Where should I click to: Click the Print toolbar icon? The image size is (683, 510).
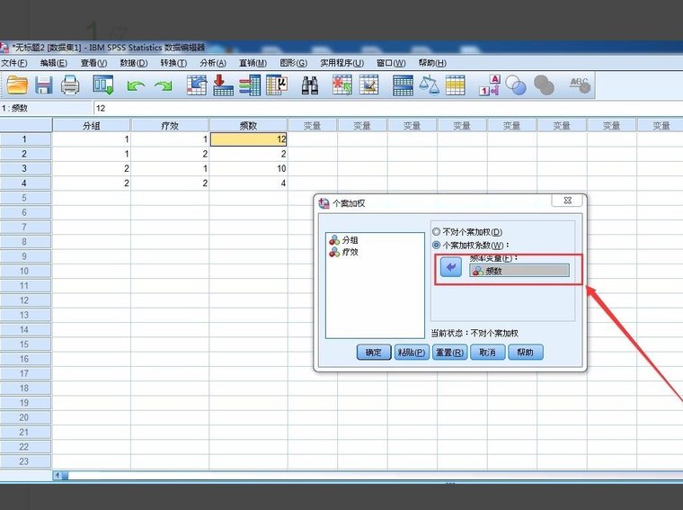70,85
